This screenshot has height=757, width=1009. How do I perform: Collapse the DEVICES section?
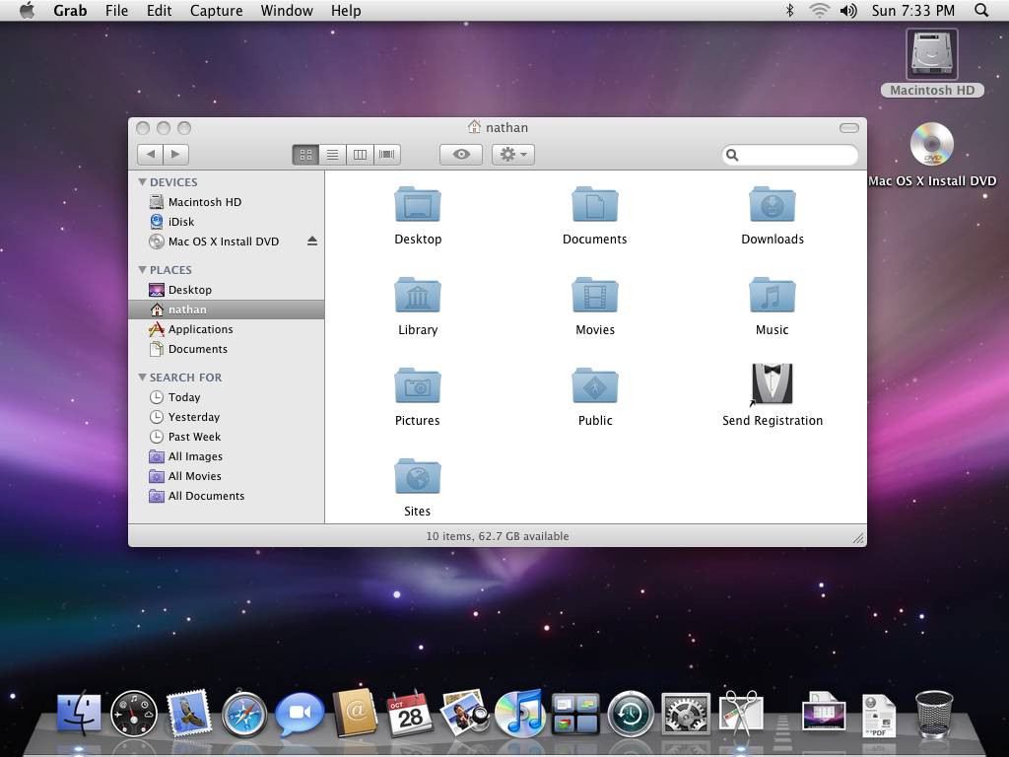[144, 181]
